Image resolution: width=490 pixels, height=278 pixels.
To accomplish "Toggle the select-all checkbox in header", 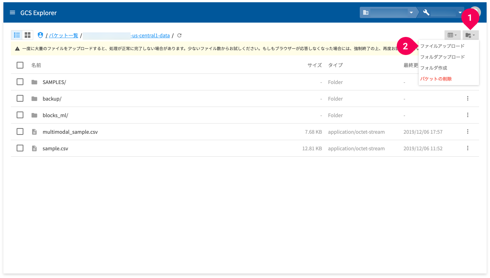I will 20,65.
